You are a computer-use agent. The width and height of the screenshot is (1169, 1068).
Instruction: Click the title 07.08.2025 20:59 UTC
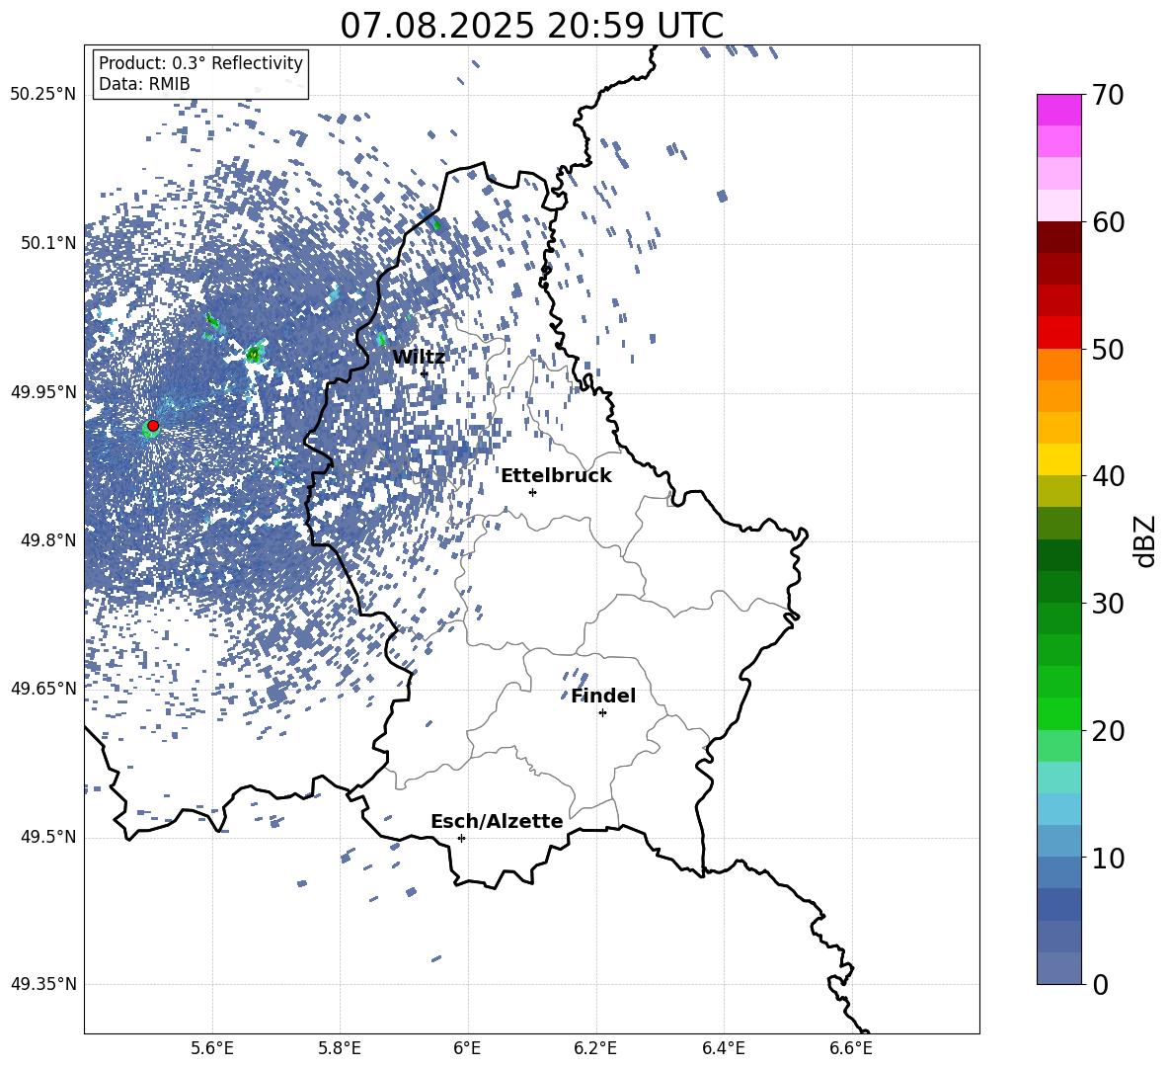tap(531, 26)
